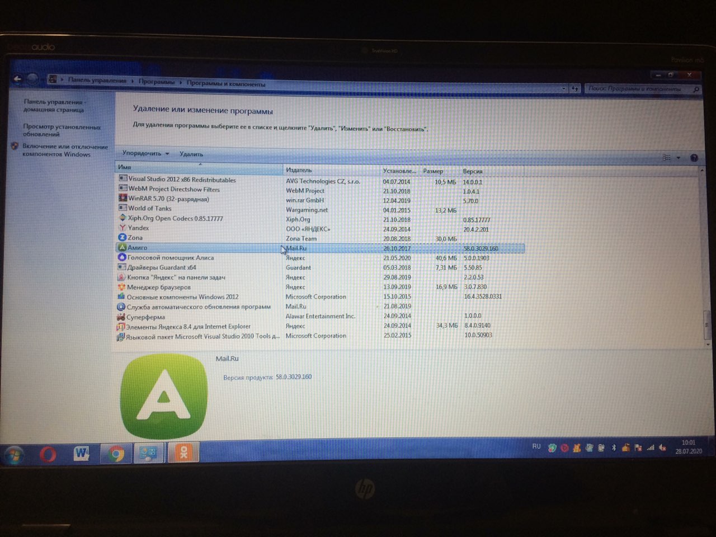Click the Служба автоматического обновления программ icon
The width and height of the screenshot is (716, 537).
[x=121, y=307]
